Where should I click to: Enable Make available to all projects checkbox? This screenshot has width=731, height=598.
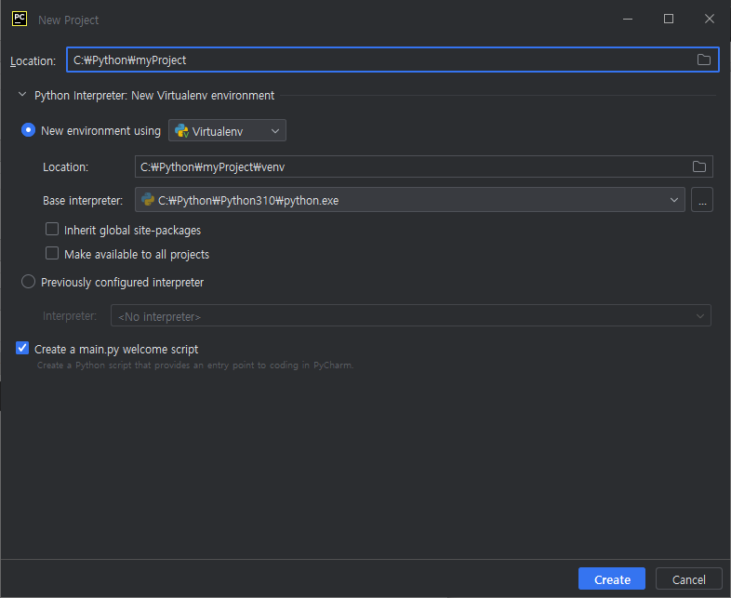click(52, 254)
